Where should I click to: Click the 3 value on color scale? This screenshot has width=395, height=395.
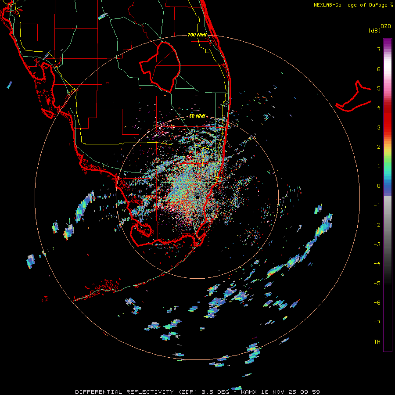coord(379,127)
